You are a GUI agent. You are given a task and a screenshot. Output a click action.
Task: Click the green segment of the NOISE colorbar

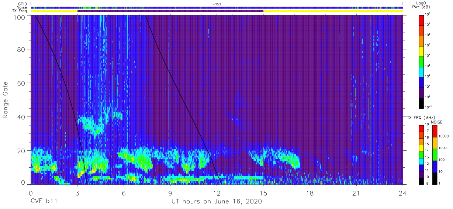(x=435, y=155)
